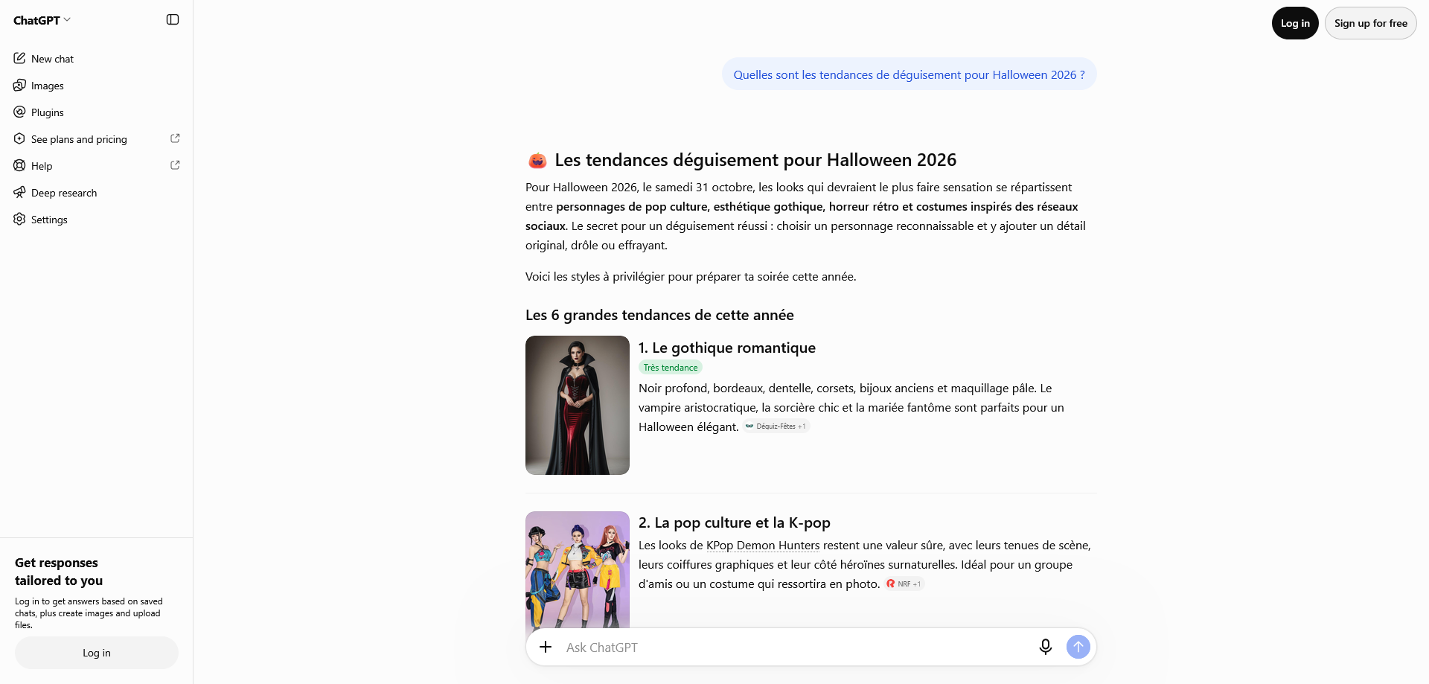Click the microphone dictation icon
The height and width of the screenshot is (684, 1429).
tap(1046, 647)
